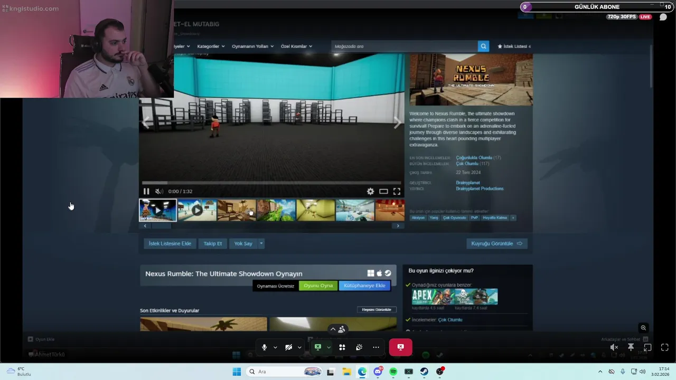Unmute the stream volume speaker icon
This screenshot has width=676, height=380.
tap(614, 347)
